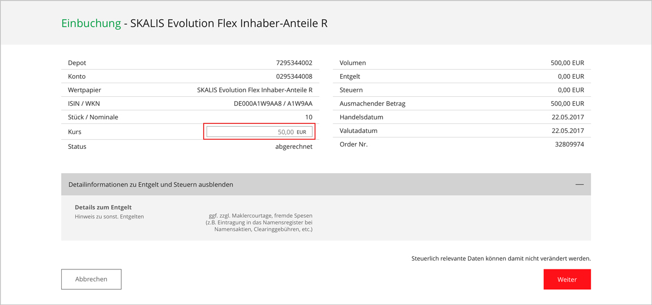Click the minus icon in the details header
Image resolution: width=652 pixels, height=305 pixels.
click(579, 184)
